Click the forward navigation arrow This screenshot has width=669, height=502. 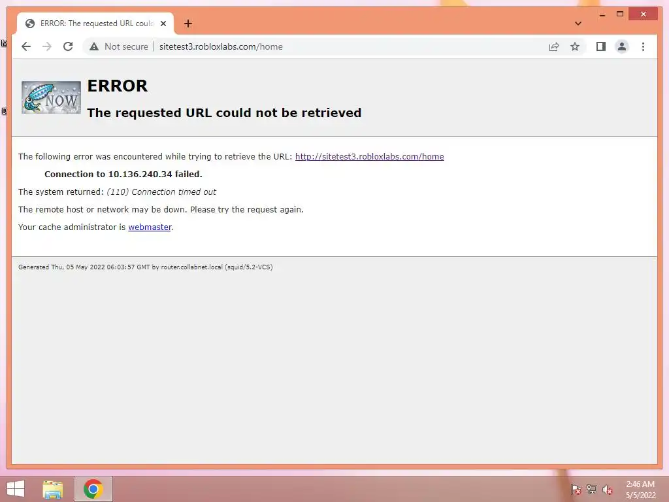(x=47, y=46)
